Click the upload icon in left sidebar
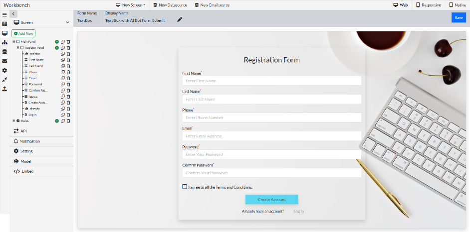This screenshot has width=470, height=232. pos(4,89)
